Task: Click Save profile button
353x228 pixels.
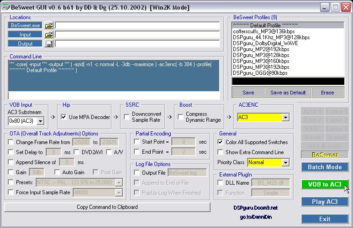Action: (x=248, y=93)
